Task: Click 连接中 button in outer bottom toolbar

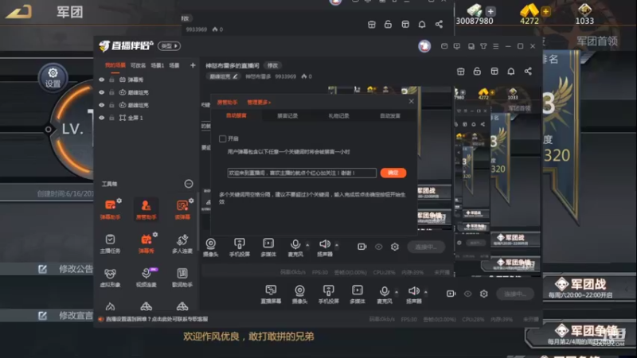Action: (514, 294)
